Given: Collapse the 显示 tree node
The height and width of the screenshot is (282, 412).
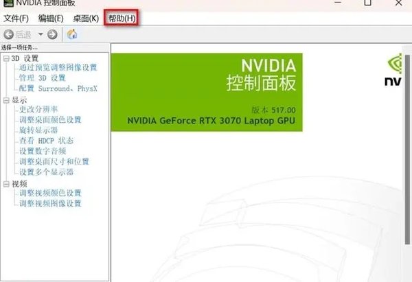Looking at the screenshot, I should click(6, 100).
